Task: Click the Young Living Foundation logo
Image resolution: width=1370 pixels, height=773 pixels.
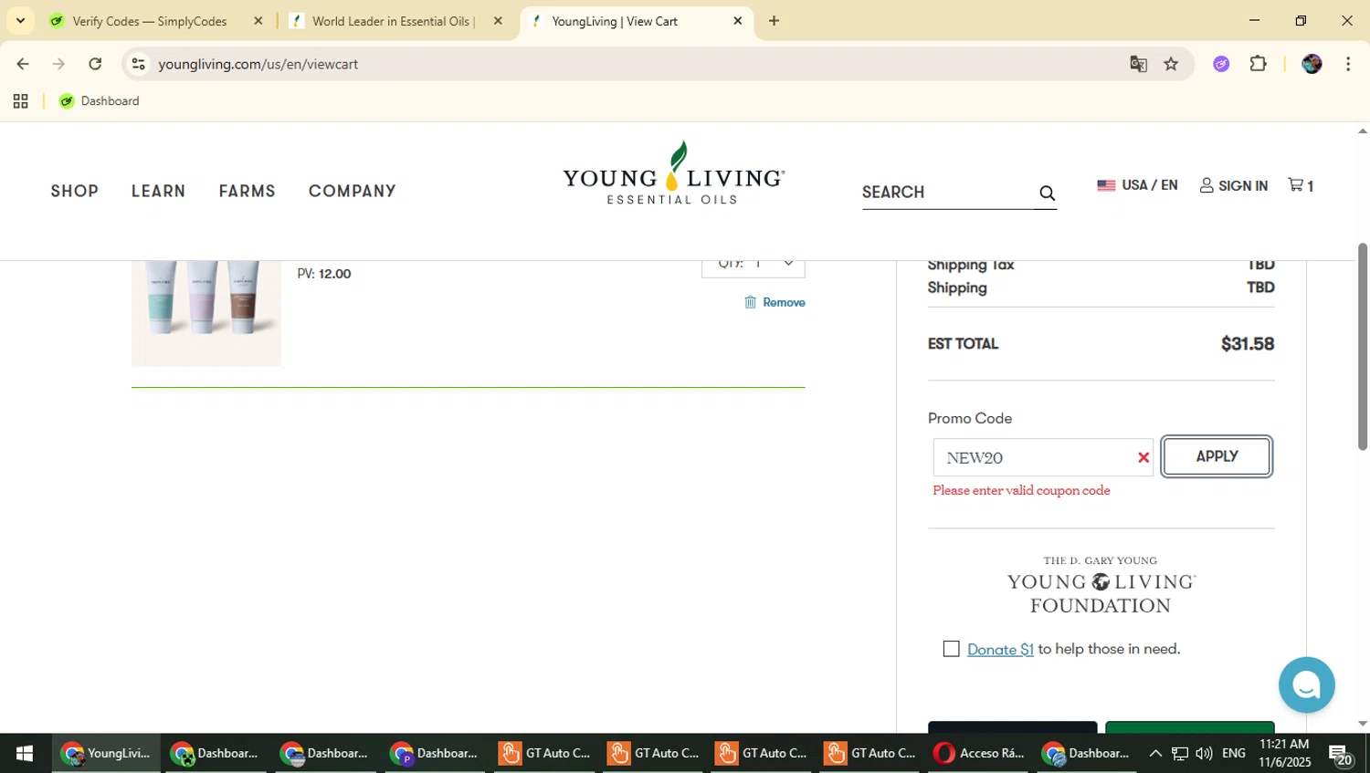Action: [x=1101, y=584]
